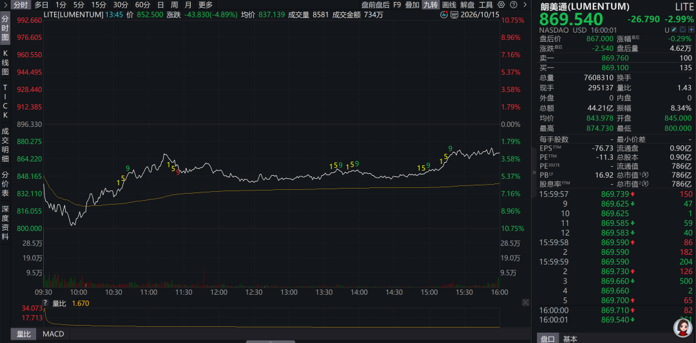This screenshot has height=343, width=696.
Task: Switch to the 基本 panel tab
Action: click(570, 338)
